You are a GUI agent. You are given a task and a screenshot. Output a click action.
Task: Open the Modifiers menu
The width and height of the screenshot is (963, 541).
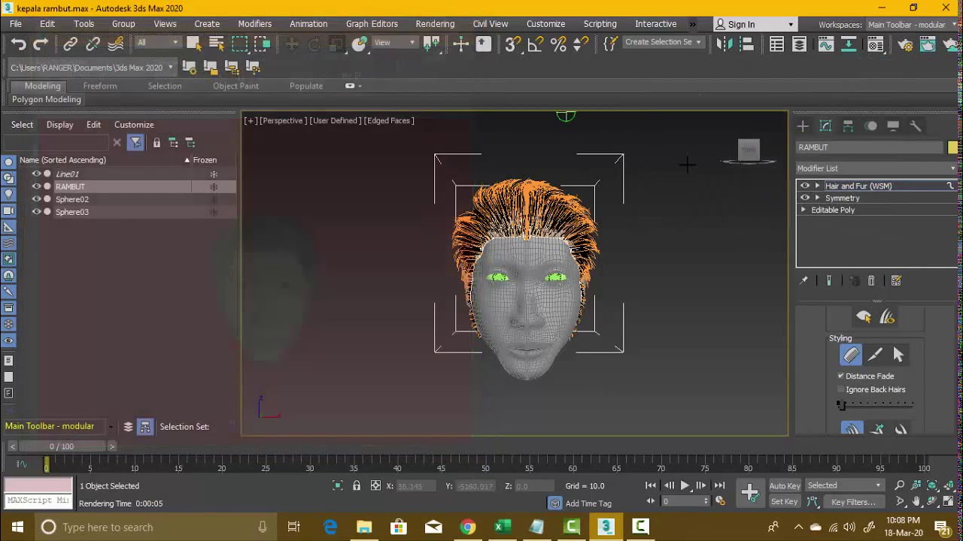point(254,24)
